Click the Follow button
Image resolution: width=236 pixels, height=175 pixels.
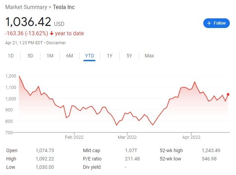click(x=216, y=23)
